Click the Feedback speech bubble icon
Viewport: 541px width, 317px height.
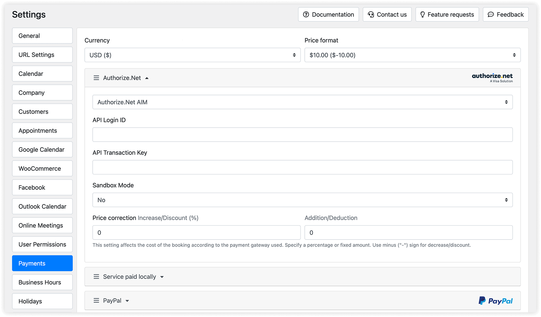[x=490, y=15]
